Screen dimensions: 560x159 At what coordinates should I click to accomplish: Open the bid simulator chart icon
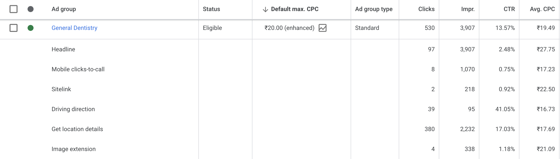click(x=323, y=28)
